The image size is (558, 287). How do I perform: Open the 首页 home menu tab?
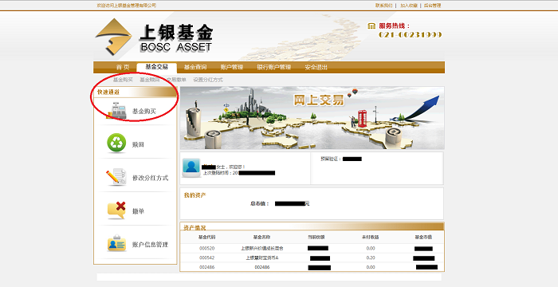[x=123, y=67]
